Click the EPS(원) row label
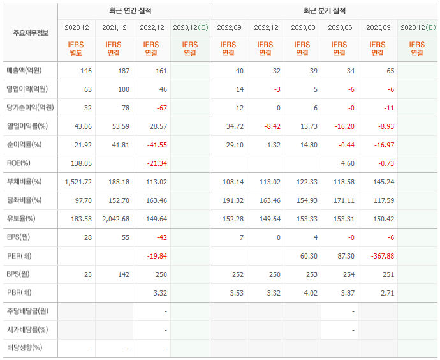The image size is (440, 360). tap(18, 237)
